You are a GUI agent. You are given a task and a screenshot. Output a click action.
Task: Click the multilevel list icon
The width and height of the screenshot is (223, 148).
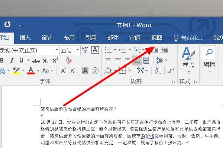(137, 50)
